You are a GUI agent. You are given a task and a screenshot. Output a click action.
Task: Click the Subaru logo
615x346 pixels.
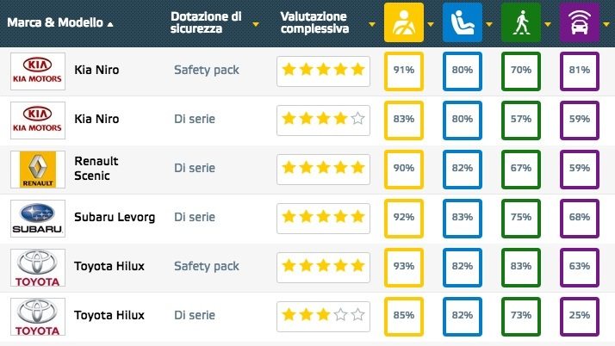pyautogui.click(x=37, y=218)
